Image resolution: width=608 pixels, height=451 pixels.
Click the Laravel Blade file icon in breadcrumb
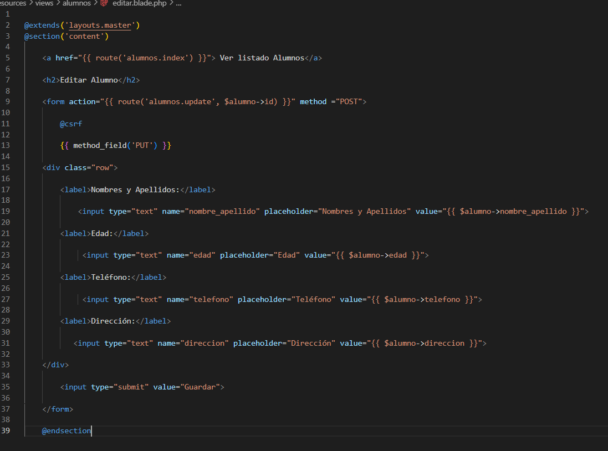[104, 3]
